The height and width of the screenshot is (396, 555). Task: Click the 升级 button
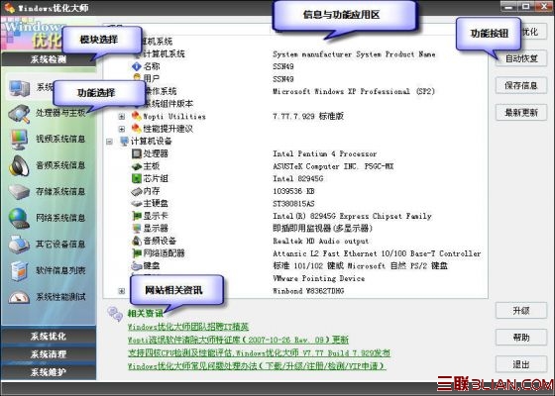[x=521, y=311]
